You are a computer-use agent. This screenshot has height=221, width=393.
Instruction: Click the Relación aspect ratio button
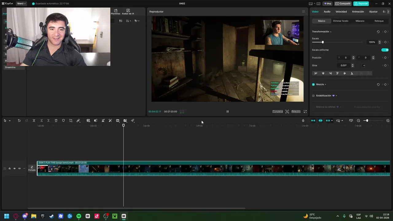[296, 111]
